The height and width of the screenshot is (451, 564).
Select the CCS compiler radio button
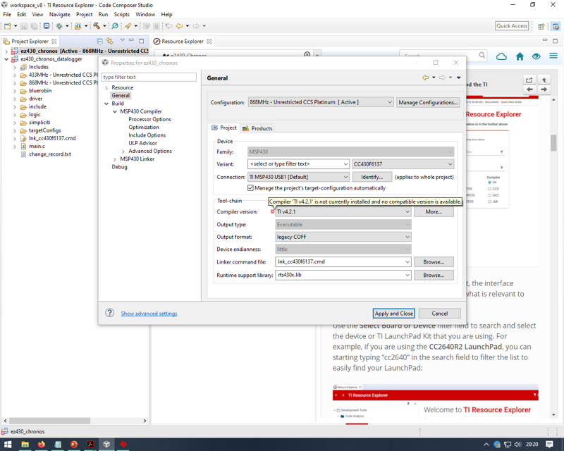pos(490,189)
